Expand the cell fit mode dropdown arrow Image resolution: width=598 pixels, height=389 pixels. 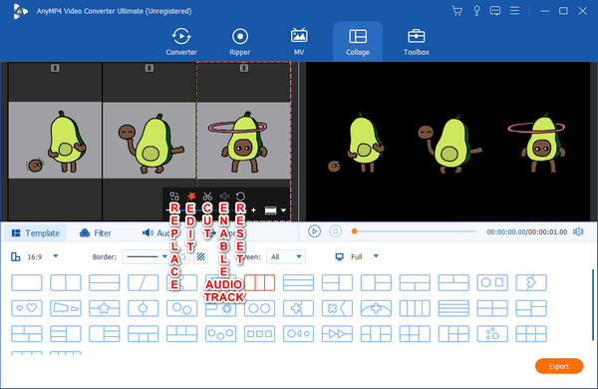click(283, 210)
